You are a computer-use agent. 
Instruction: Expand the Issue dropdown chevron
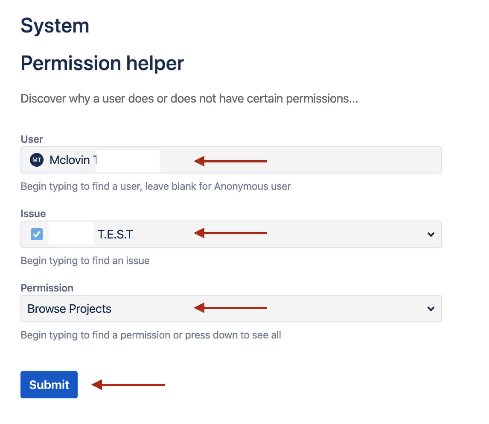click(x=431, y=235)
